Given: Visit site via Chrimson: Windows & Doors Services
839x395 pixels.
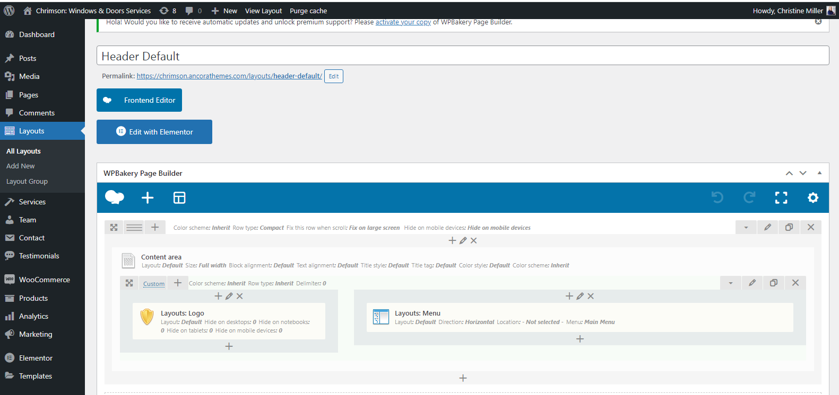Looking at the screenshot, I should pos(88,11).
